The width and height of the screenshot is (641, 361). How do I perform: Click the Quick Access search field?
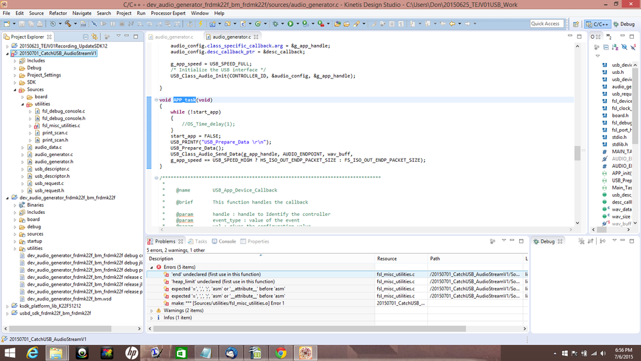coord(547,24)
